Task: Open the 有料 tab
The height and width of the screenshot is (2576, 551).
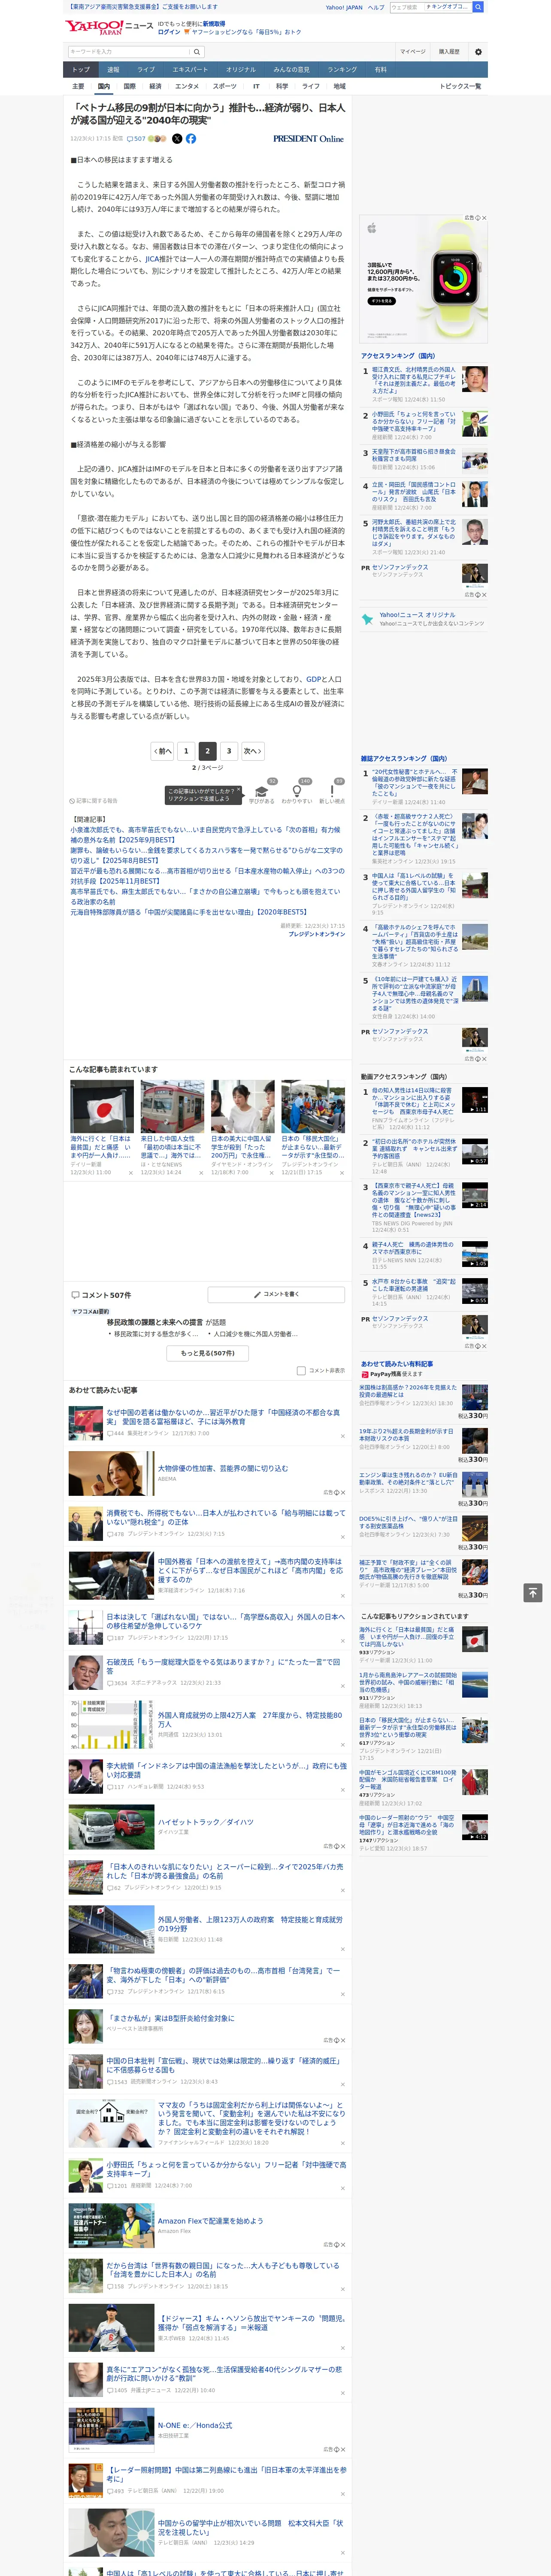Action: pyautogui.click(x=381, y=70)
